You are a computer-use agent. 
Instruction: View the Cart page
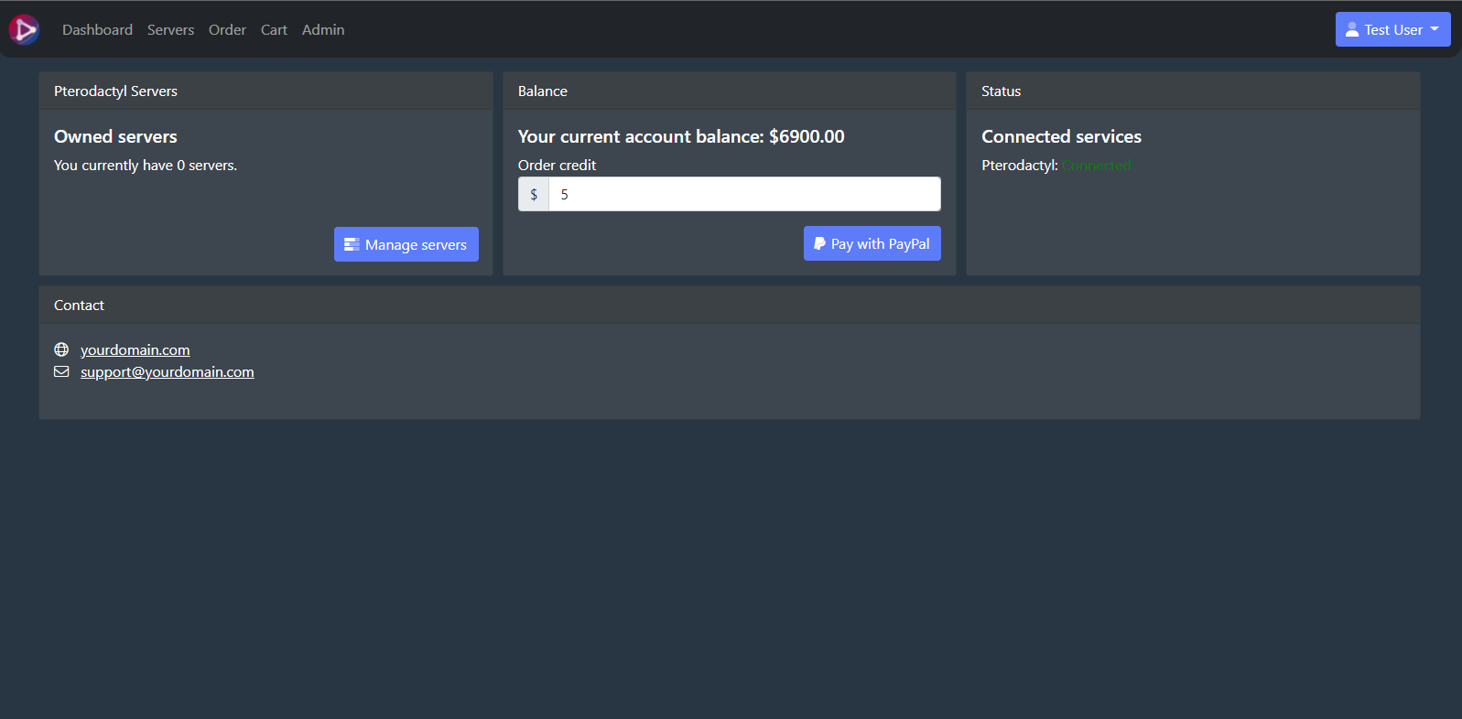pos(274,29)
